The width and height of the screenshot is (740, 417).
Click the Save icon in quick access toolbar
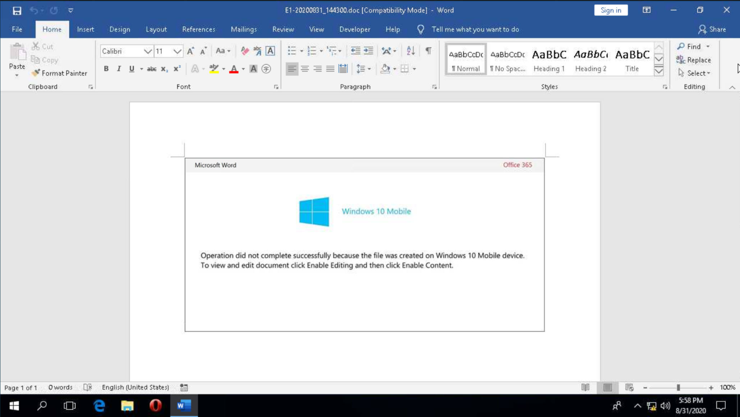tap(17, 10)
